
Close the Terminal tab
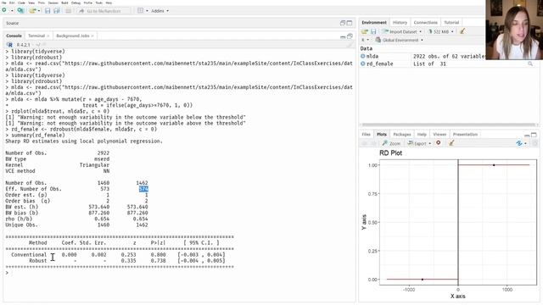48,36
